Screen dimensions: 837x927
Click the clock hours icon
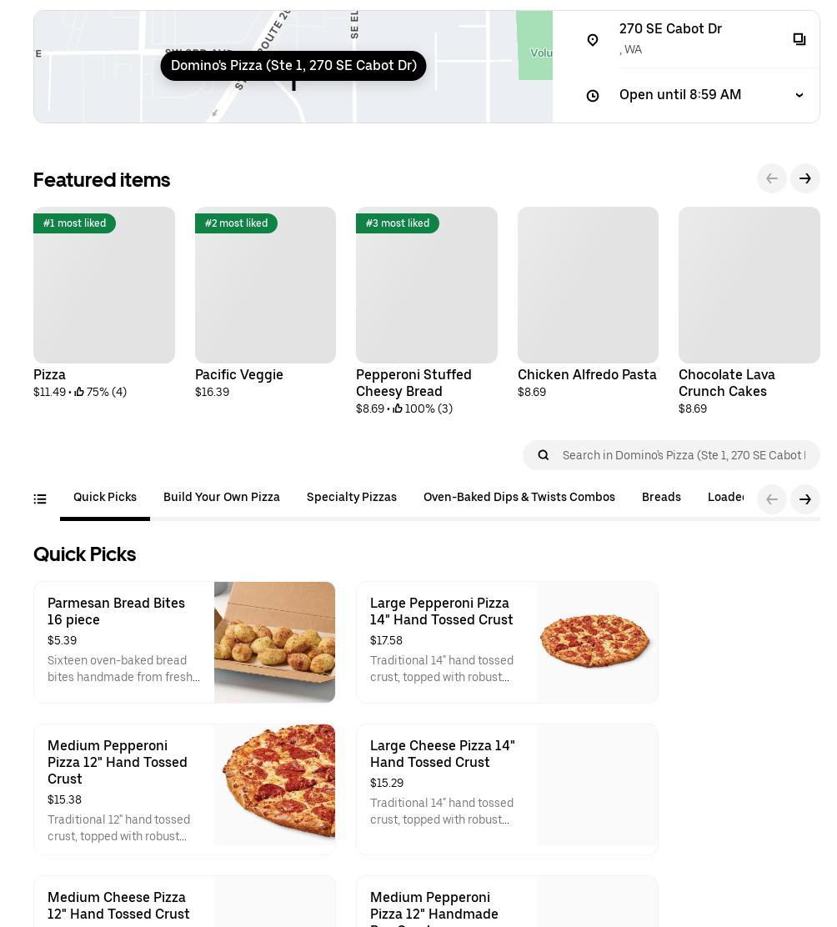[593, 96]
